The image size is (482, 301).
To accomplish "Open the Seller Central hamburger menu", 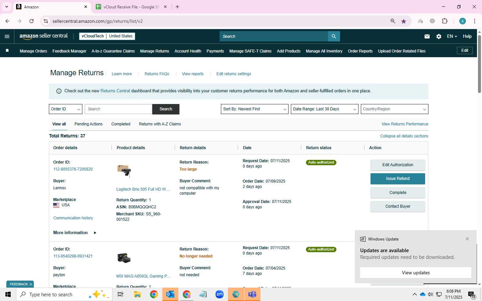I will (x=7, y=36).
